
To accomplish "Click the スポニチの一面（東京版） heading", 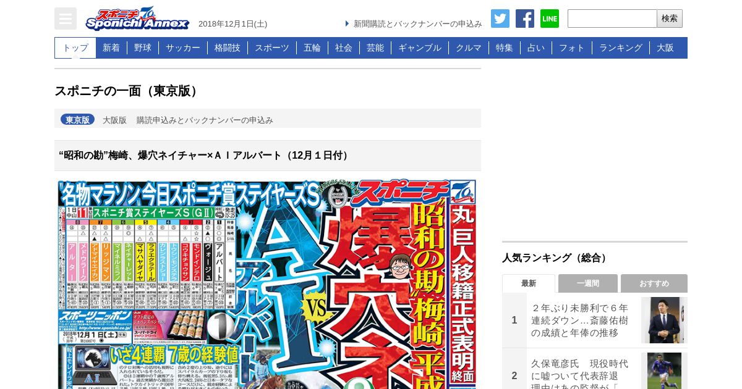I will pos(129,91).
